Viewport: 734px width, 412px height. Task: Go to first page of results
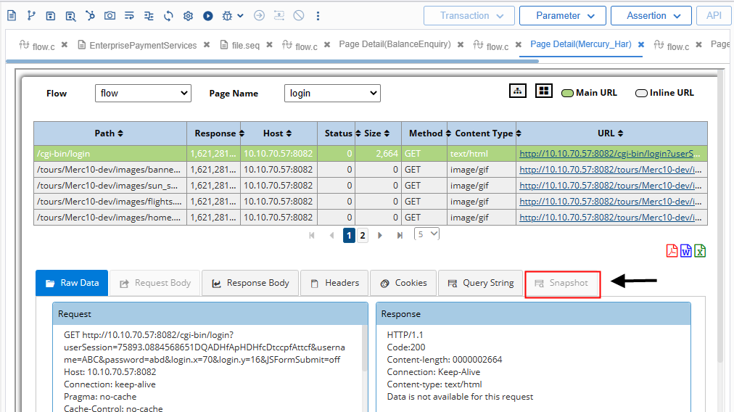click(x=312, y=235)
